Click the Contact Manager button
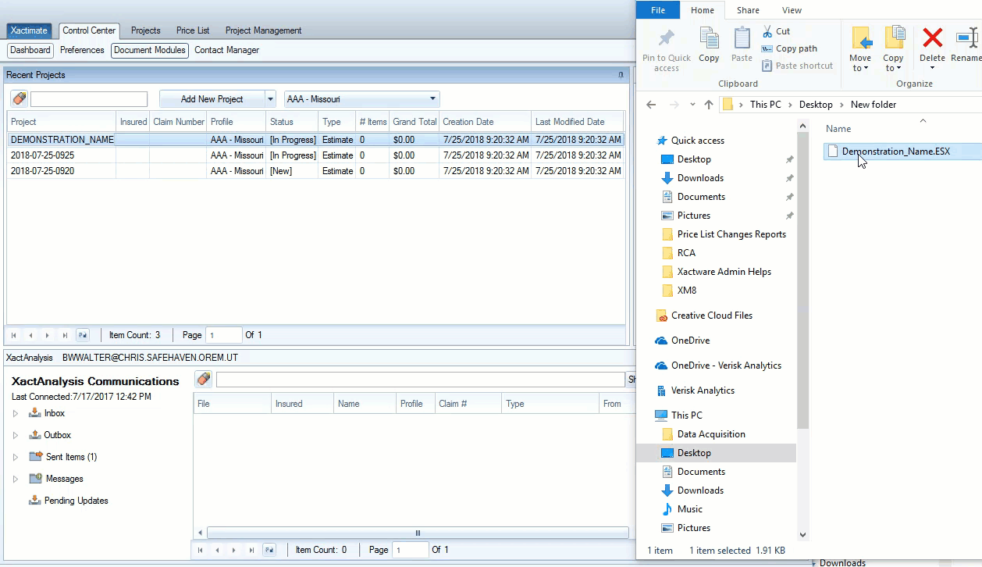This screenshot has width=982, height=567. point(226,50)
